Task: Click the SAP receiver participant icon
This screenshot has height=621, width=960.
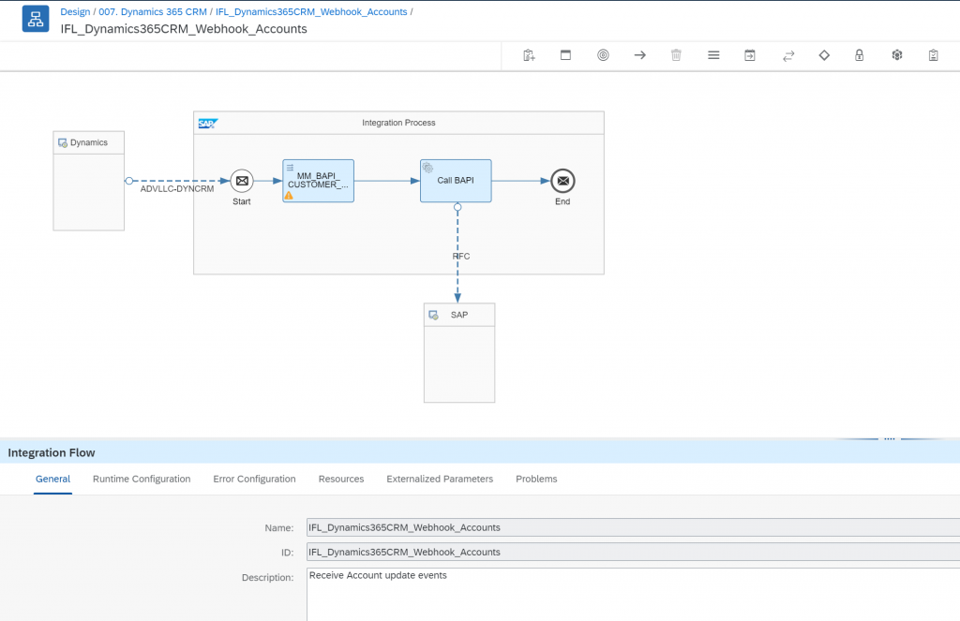Action: coord(433,315)
